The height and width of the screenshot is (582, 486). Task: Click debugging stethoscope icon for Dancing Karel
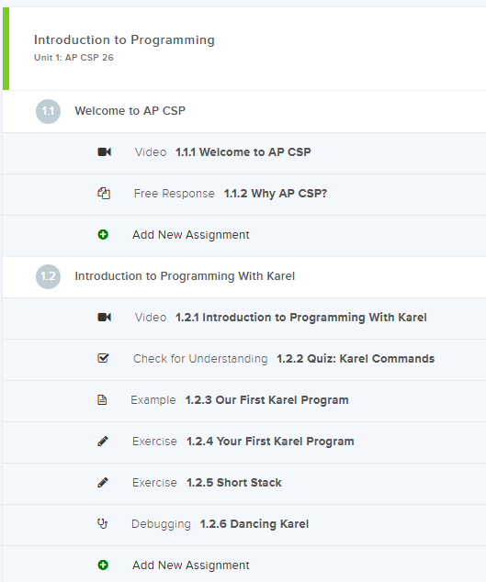102,524
